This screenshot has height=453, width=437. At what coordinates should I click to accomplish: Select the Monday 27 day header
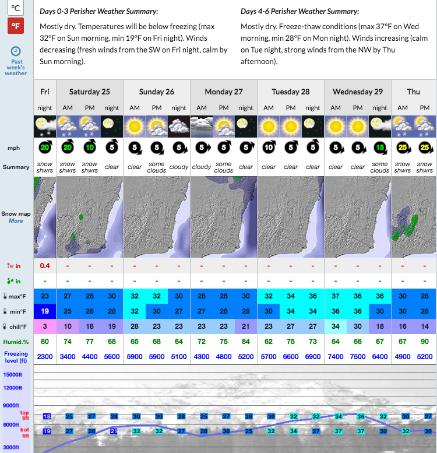point(224,92)
